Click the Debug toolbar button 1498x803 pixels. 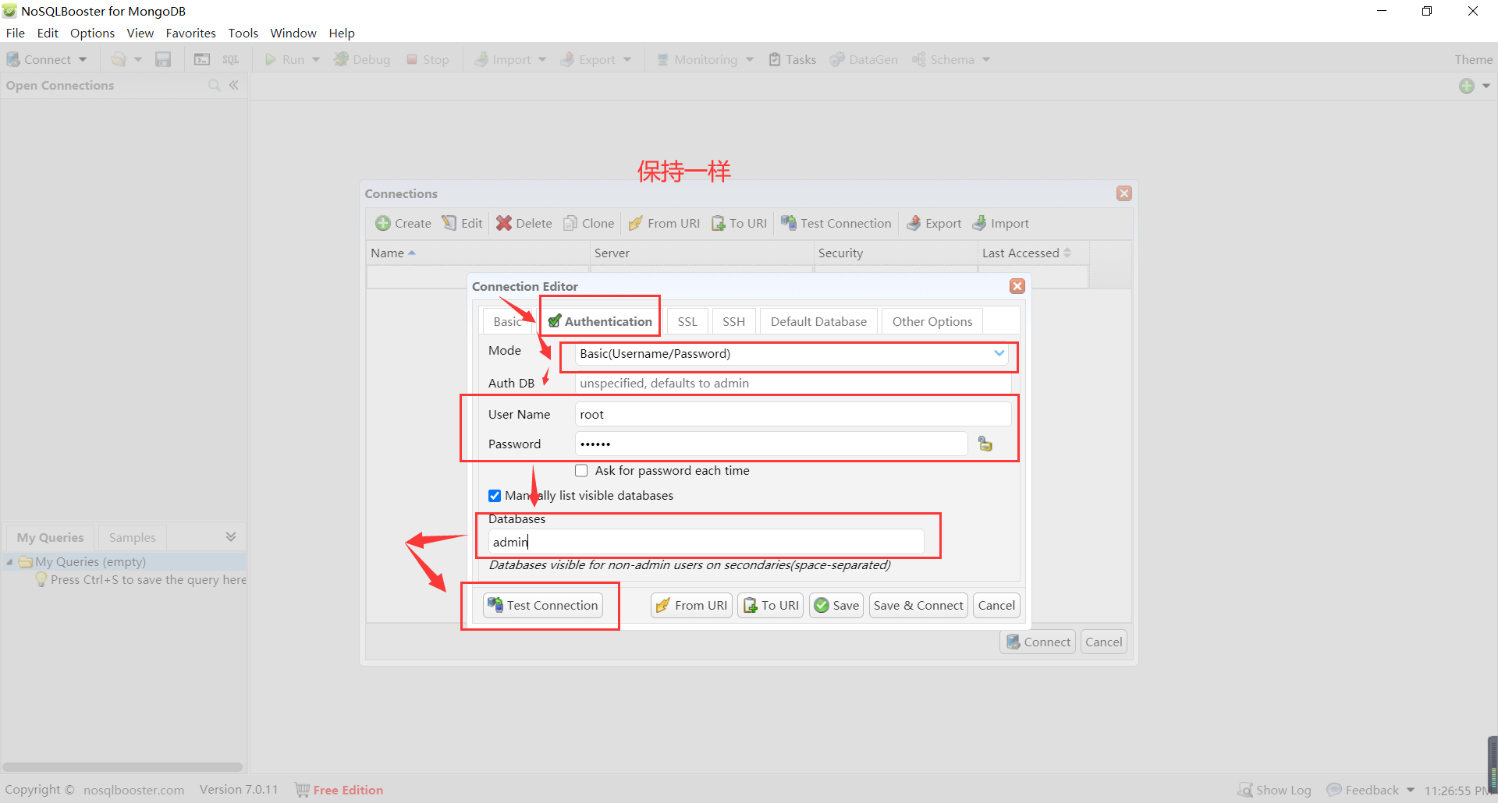pyautogui.click(x=362, y=59)
